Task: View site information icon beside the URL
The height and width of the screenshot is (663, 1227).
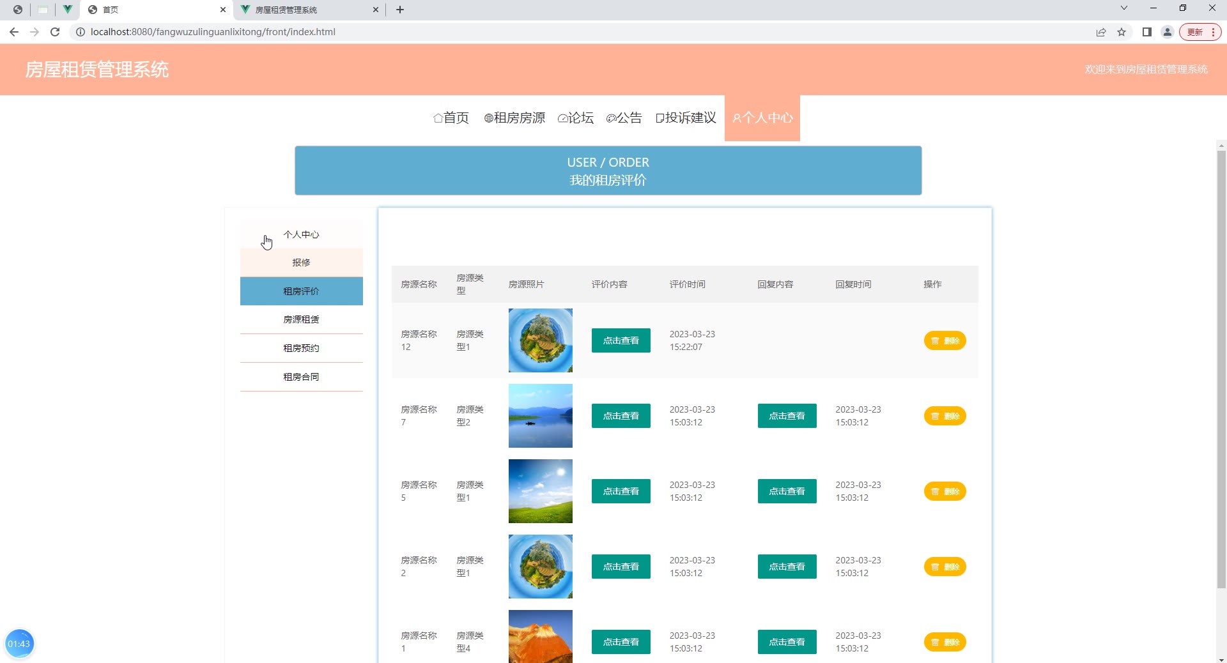Action: coord(81,32)
